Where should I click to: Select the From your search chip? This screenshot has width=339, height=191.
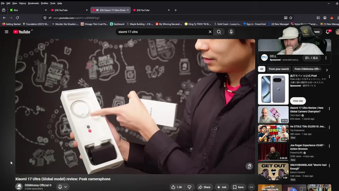[279, 69]
